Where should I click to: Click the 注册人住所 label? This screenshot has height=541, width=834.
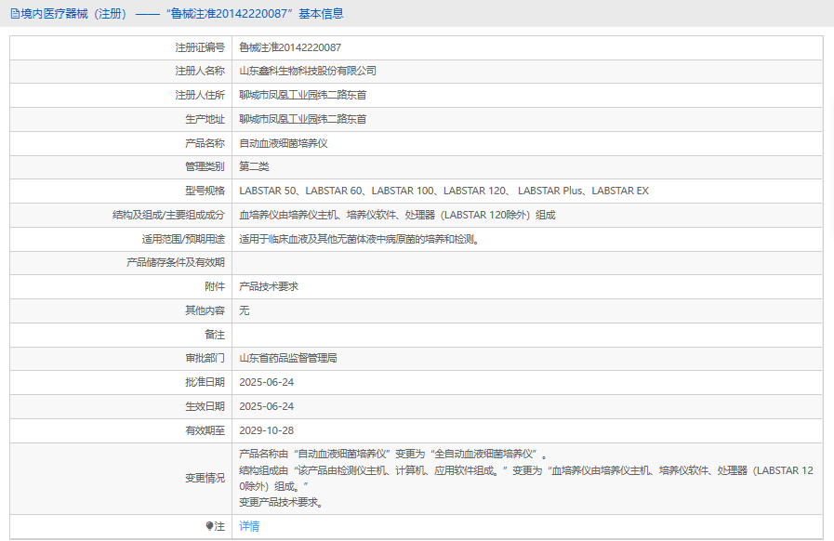[x=200, y=95]
